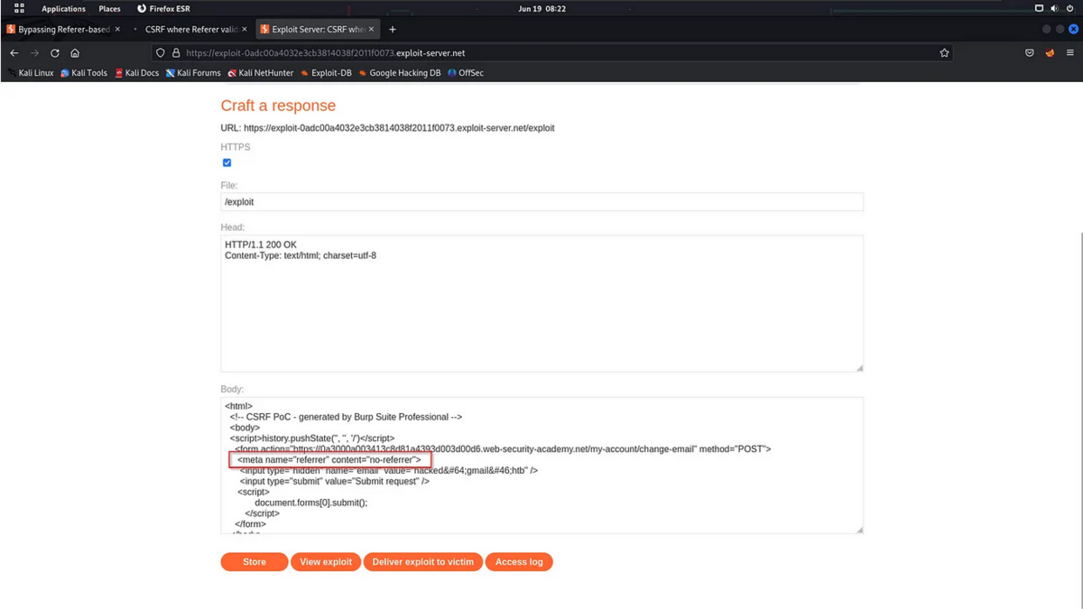The height and width of the screenshot is (609, 1083).
Task: Open the power menu icon
Action: (x=1070, y=8)
